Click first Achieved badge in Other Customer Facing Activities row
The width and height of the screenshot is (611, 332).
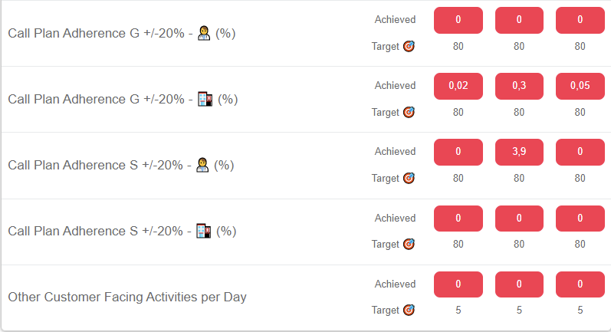[458, 284]
